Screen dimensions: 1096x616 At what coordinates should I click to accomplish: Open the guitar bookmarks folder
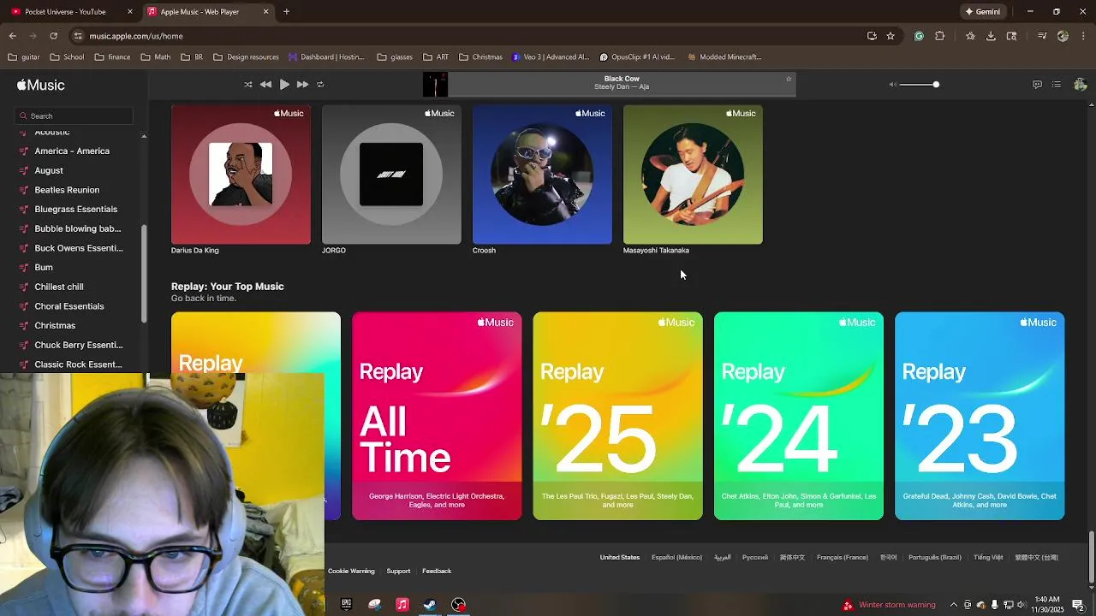click(x=24, y=57)
